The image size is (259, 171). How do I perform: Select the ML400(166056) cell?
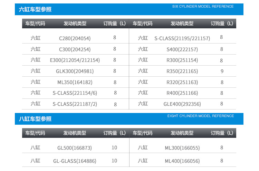pos(182,161)
